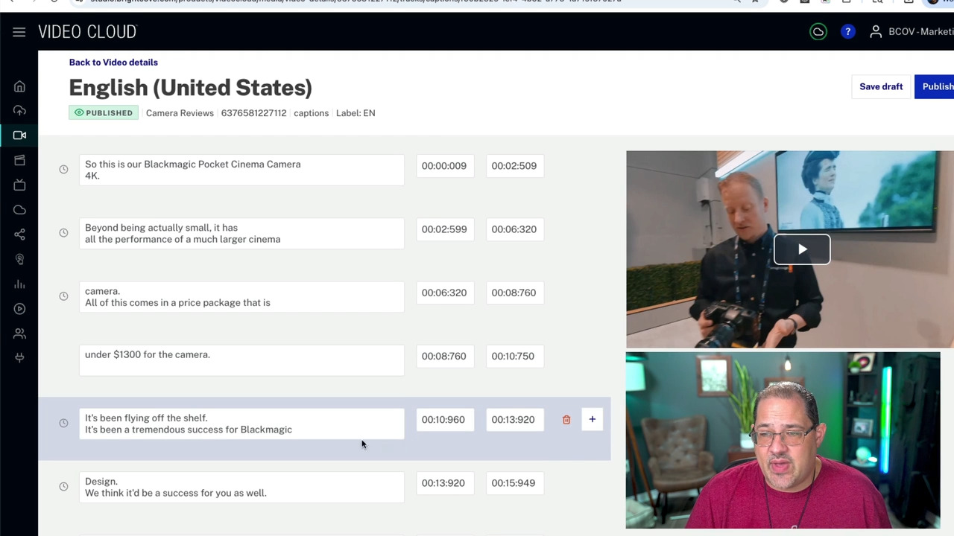This screenshot has width=954, height=536.
Task: Edit the start time 00:10:960
Action: pyautogui.click(x=444, y=420)
